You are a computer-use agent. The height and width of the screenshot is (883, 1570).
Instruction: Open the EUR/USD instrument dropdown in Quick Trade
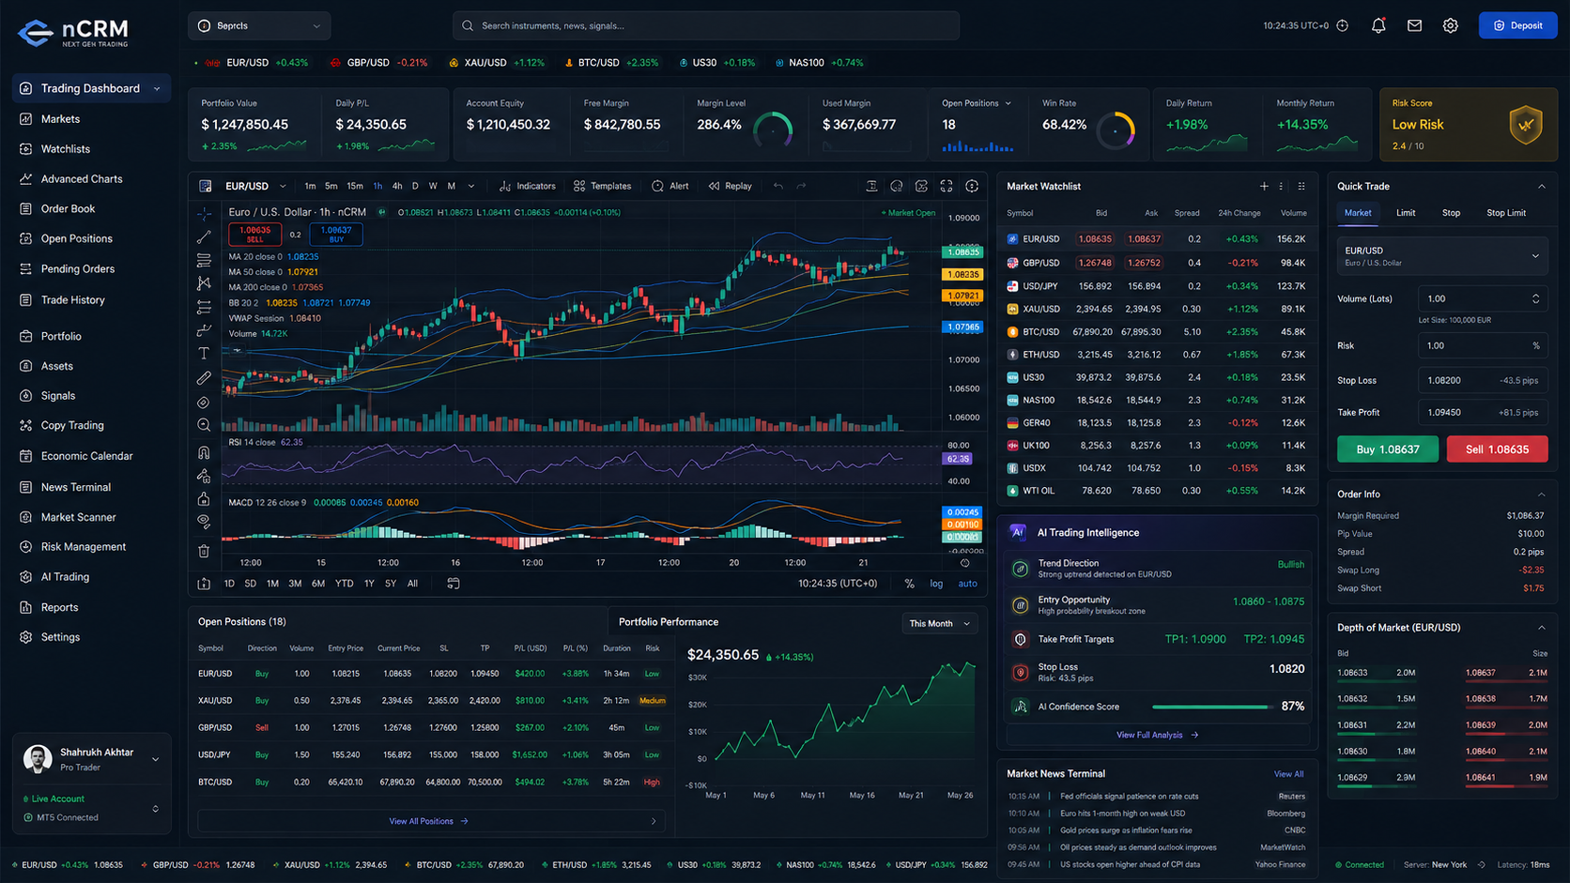(1442, 256)
